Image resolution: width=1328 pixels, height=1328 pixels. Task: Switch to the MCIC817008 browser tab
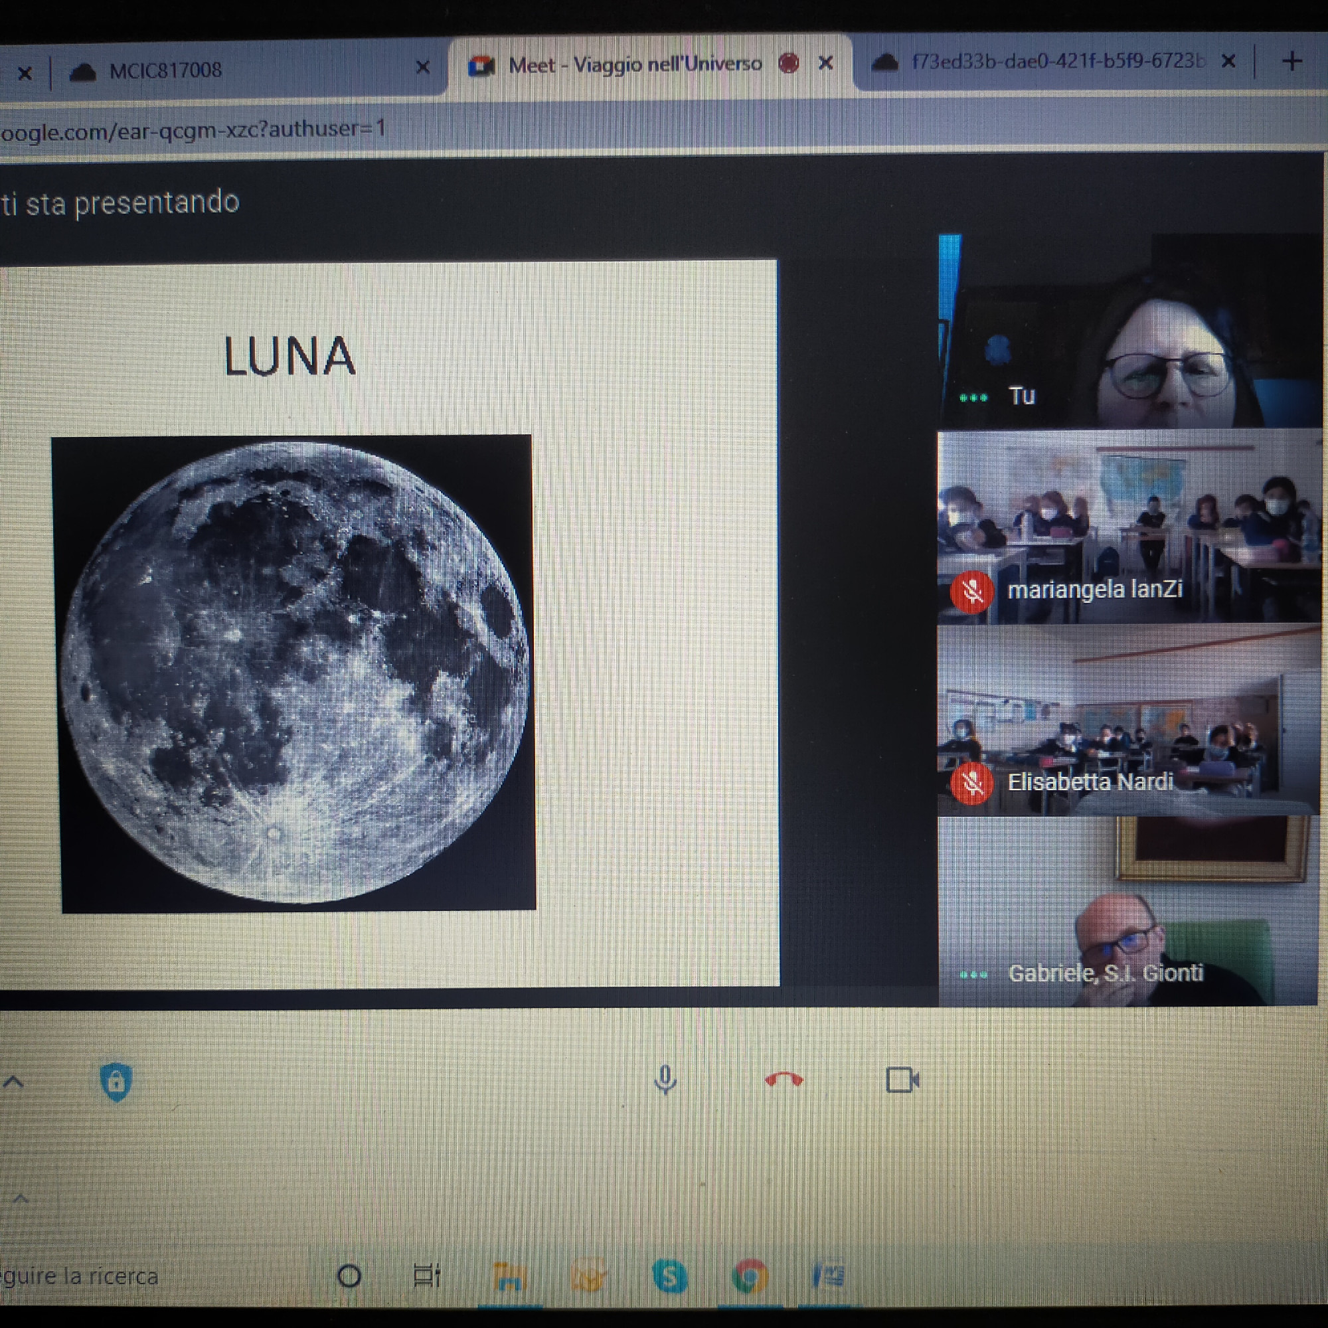pos(165,71)
